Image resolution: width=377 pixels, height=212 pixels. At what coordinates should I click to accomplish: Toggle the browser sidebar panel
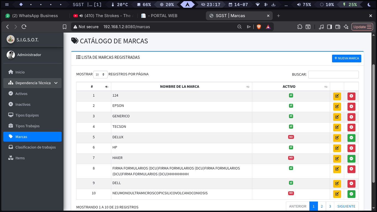[329, 27]
